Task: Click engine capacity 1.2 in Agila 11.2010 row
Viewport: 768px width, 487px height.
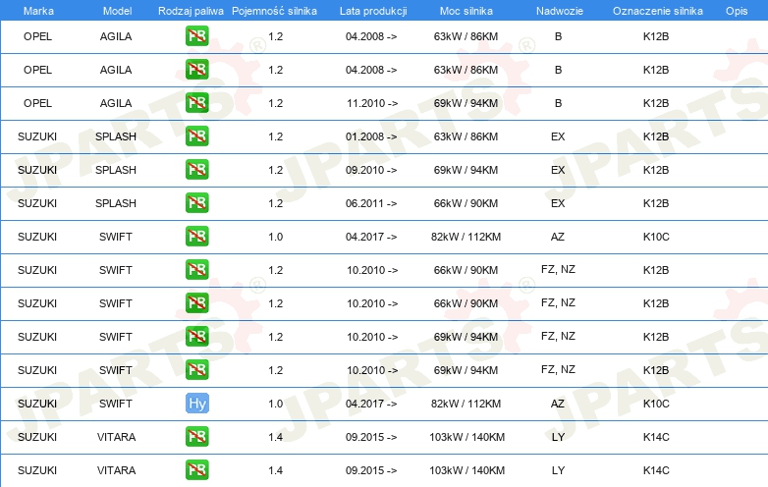Action: (276, 103)
